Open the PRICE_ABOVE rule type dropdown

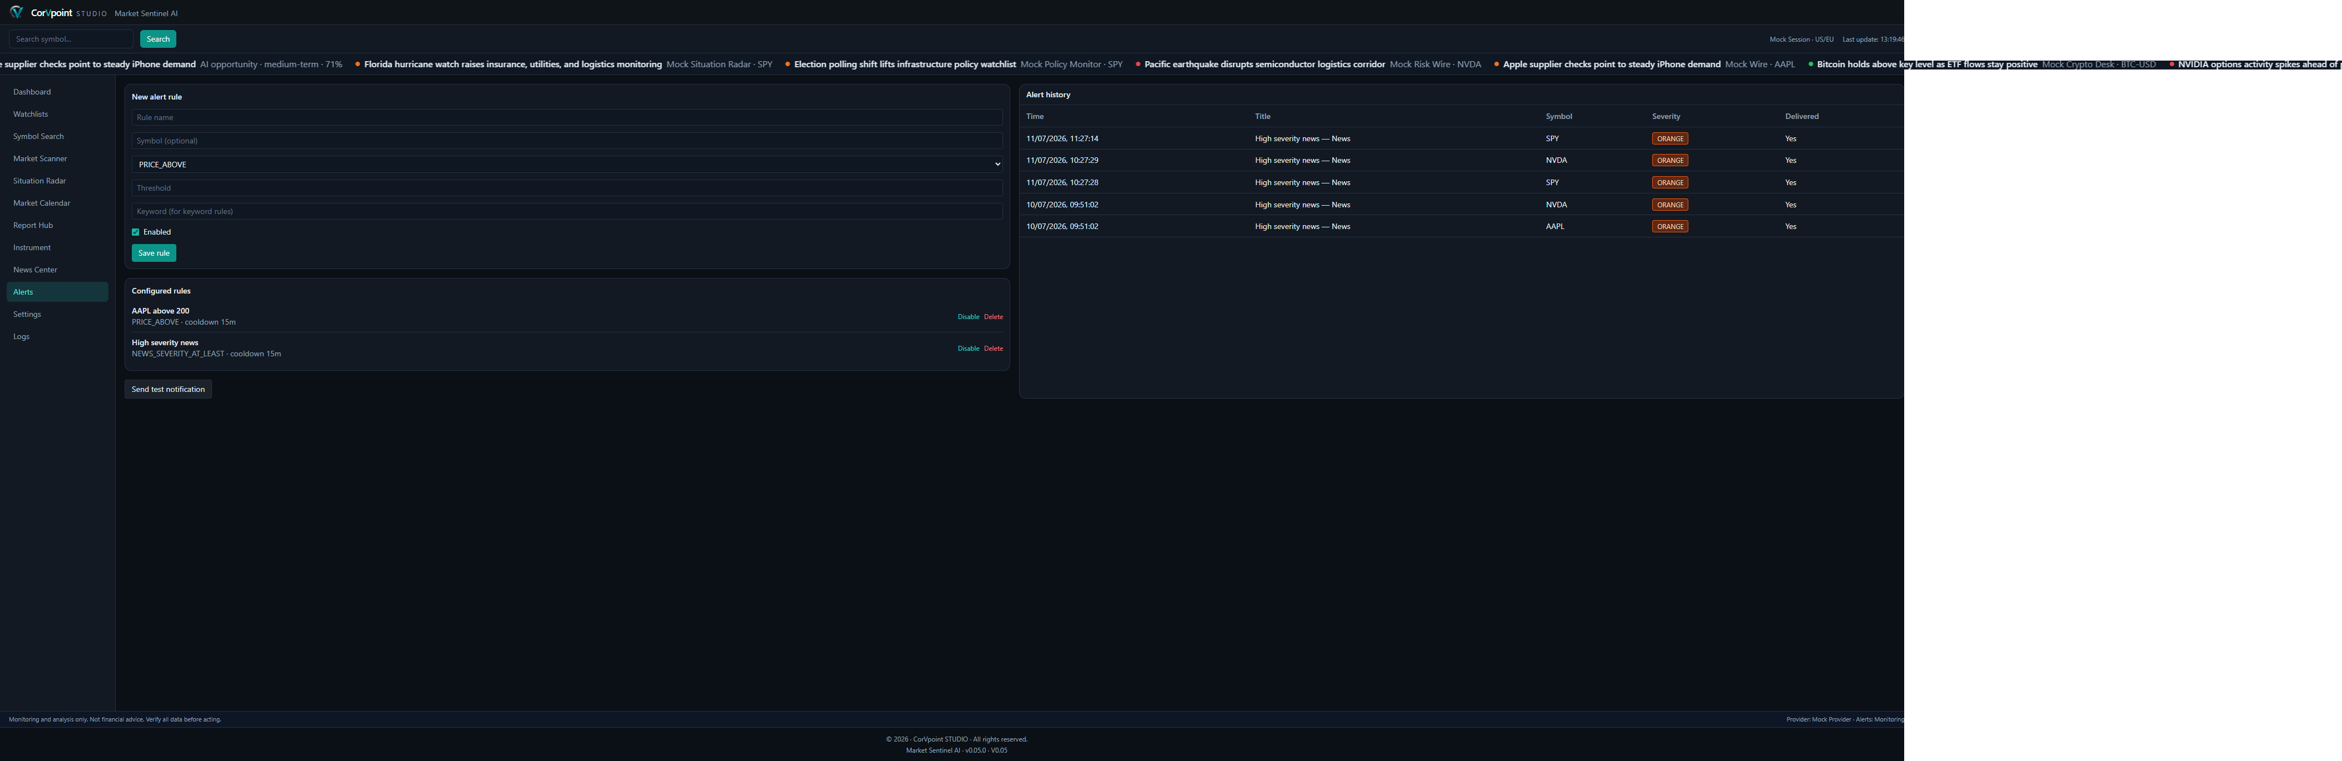coord(567,165)
